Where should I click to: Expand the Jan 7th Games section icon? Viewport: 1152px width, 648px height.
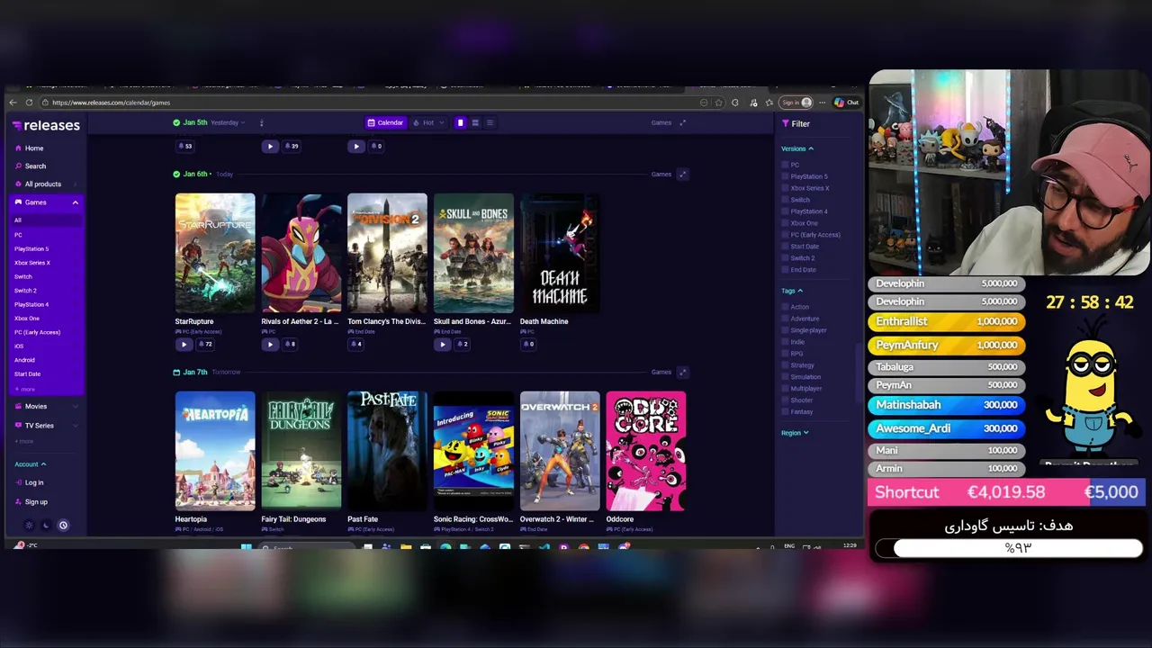click(682, 373)
